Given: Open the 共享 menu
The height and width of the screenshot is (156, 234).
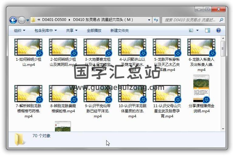Looking at the screenshot, I should click(x=72, y=31).
